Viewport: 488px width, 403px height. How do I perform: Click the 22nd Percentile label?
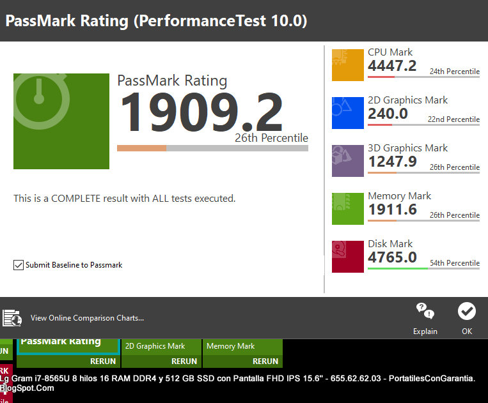pyautogui.click(x=453, y=119)
